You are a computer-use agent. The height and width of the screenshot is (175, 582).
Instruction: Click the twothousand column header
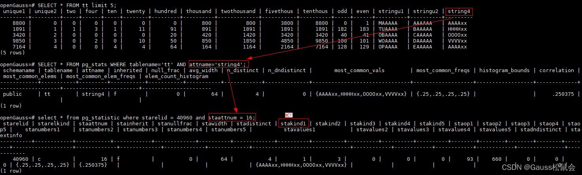click(238, 11)
